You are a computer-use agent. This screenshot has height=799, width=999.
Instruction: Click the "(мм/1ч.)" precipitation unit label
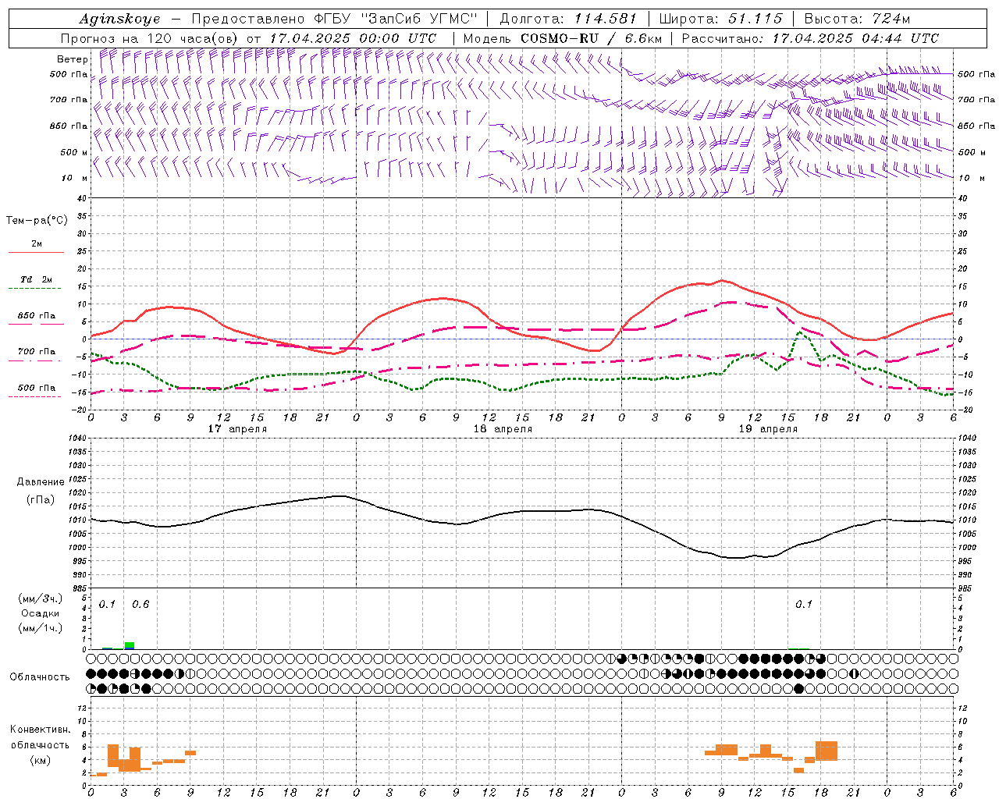click(41, 627)
